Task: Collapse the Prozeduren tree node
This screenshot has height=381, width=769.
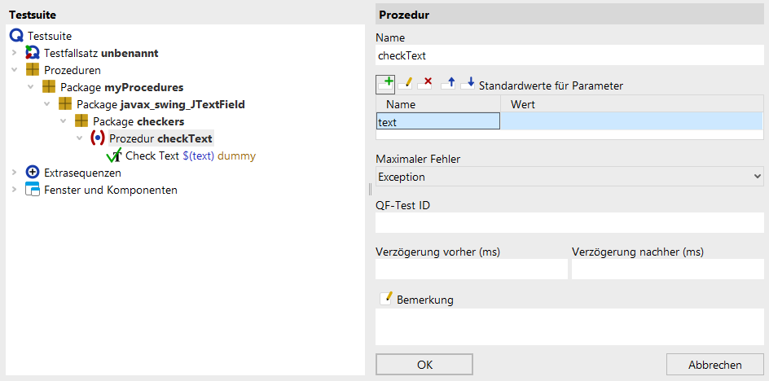Action: pos(14,70)
